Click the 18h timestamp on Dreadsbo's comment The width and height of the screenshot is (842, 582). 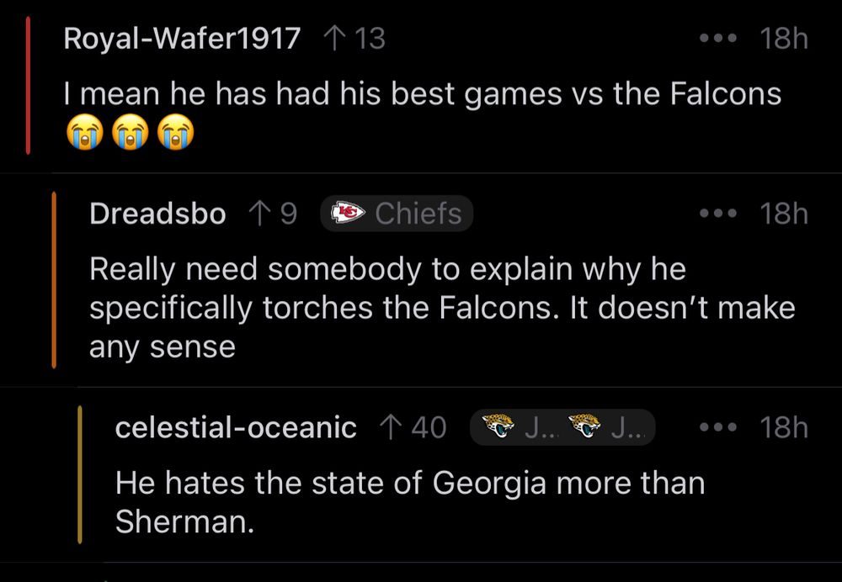click(x=783, y=213)
